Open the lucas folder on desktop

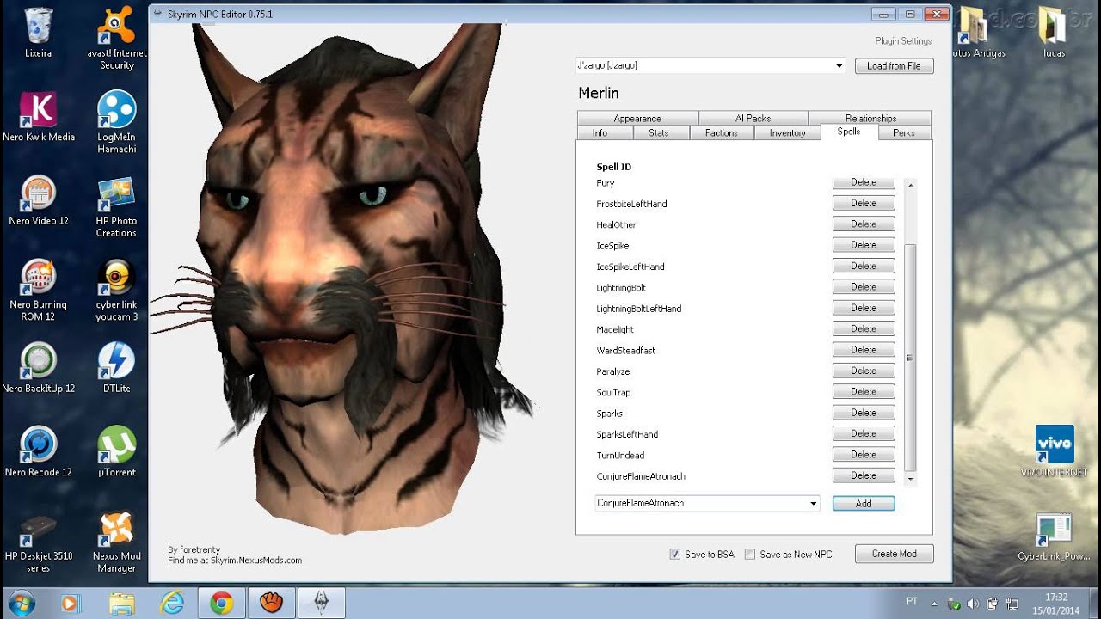click(x=1054, y=33)
